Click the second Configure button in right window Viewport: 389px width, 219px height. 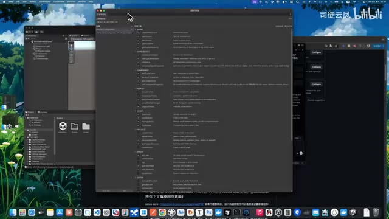click(316, 67)
